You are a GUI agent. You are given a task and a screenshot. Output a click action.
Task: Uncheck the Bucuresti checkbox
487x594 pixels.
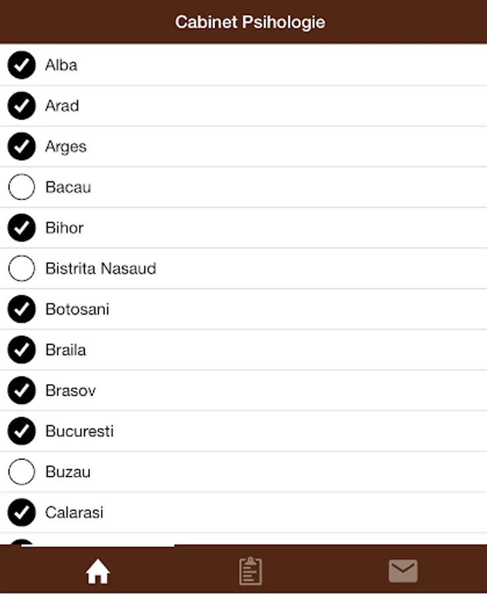coord(22,432)
